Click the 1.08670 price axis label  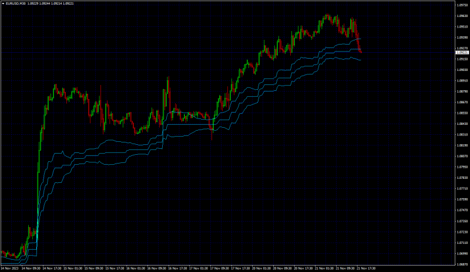tap(462, 102)
